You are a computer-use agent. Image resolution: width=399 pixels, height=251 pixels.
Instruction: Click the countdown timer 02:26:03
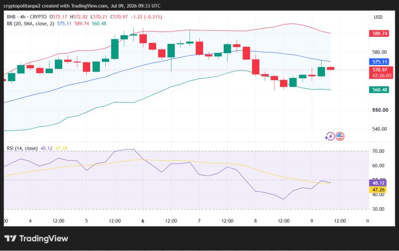(382, 76)
